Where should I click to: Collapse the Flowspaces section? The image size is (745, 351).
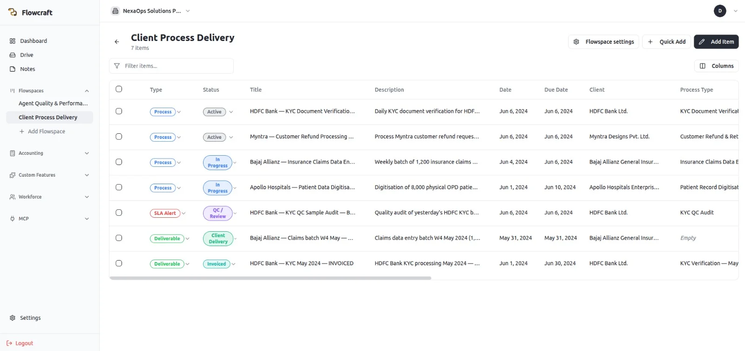tap(87, 91)
